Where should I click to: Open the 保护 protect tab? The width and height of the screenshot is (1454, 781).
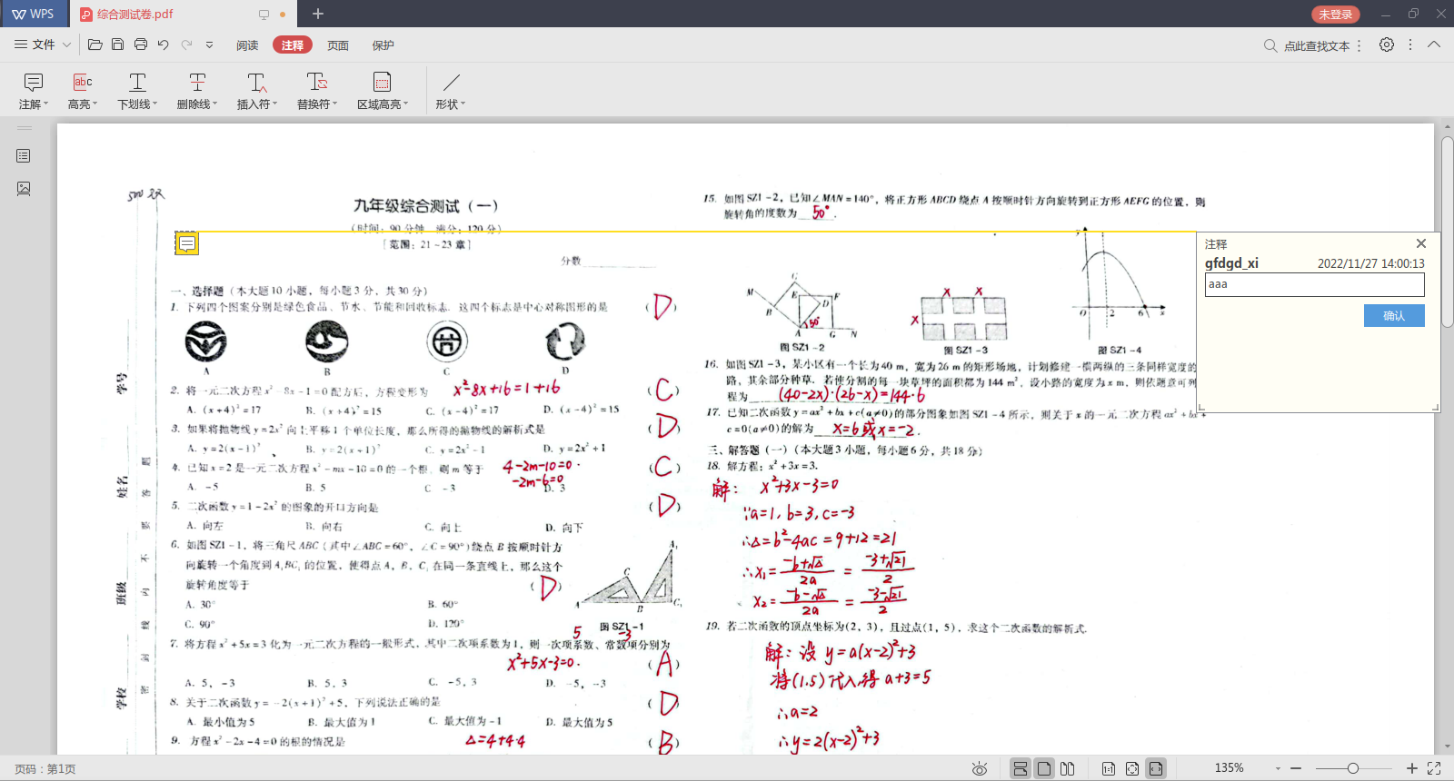point(383,45)
